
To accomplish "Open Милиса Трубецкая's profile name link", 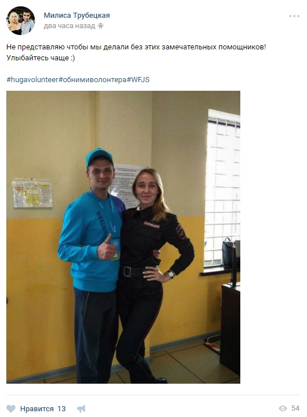I will [76, 16].
